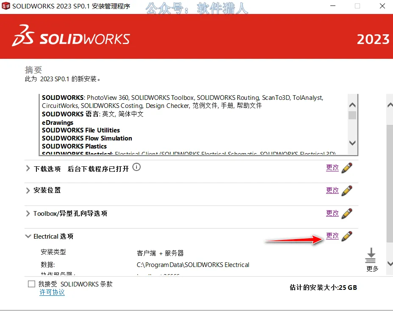Click the product list scrollbar thumb
This screenshot has width=393, height=311.
[352, 115]
